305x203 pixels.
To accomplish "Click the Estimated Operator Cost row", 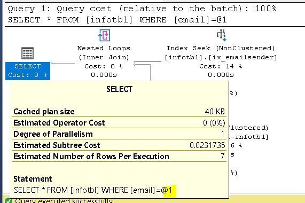I will [119, 123].
